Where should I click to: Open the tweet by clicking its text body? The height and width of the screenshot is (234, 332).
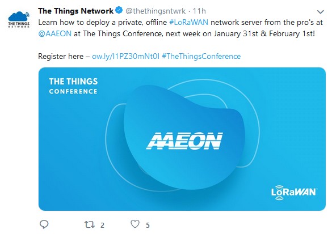coord(180,28)
